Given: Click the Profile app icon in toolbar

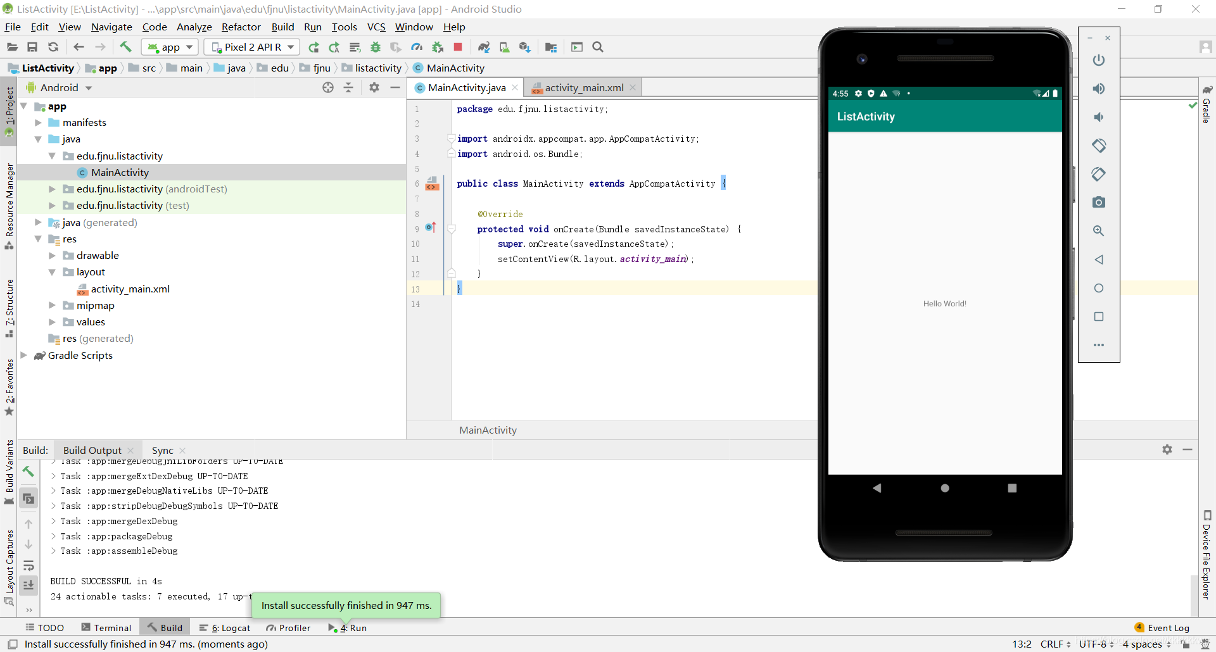Looking at the screenshot, I should (417, 47).
